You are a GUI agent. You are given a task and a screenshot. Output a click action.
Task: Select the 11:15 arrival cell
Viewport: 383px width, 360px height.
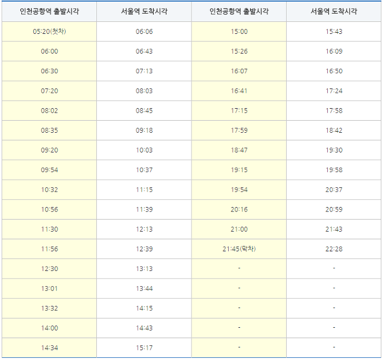(x=144, y=190)
